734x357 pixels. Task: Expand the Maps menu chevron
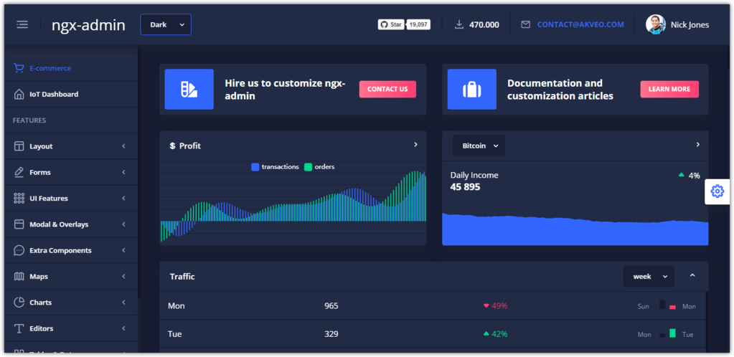[x=123, y=277]
